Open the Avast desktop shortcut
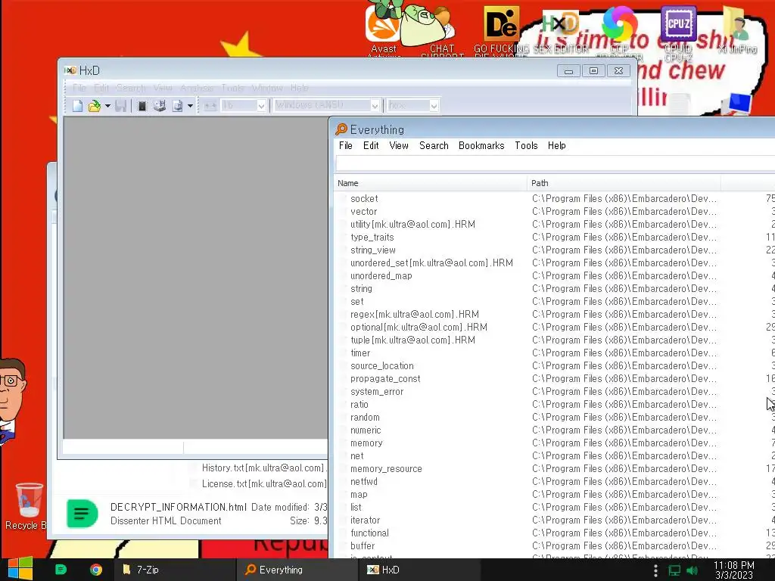The height and width of the screenshot is (581, 775). pos(384,29)
